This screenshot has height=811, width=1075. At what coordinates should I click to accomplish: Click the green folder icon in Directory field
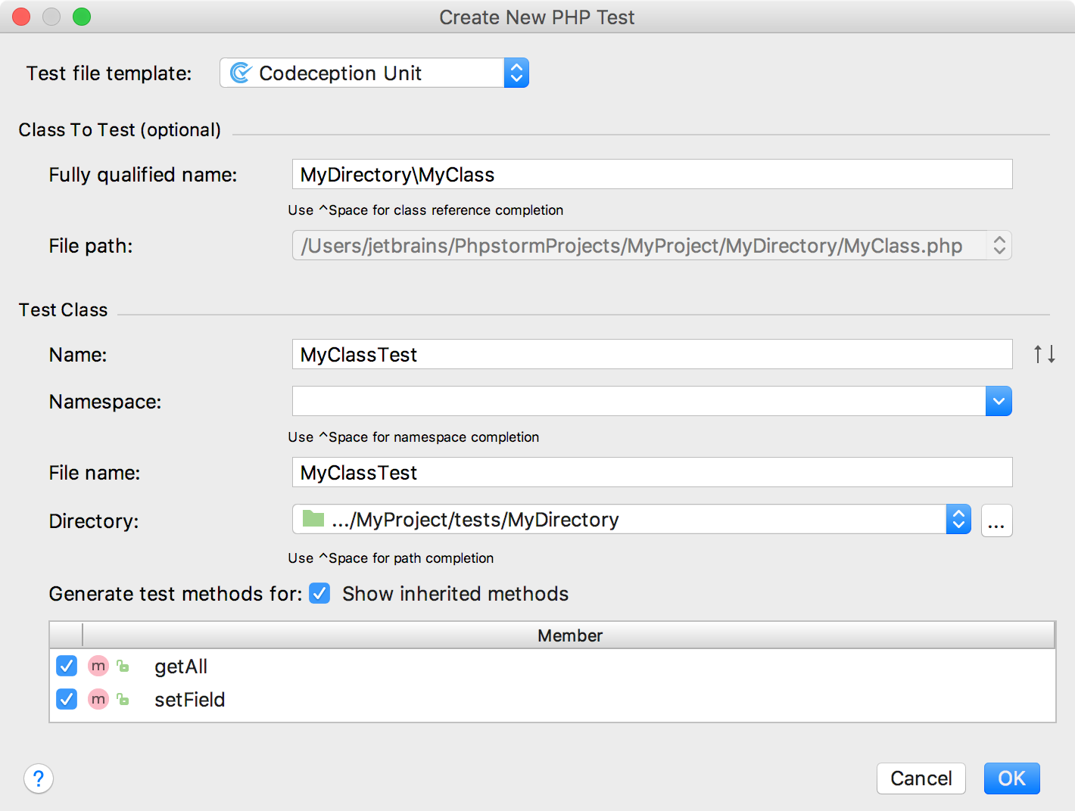click(x=313, y=519)
